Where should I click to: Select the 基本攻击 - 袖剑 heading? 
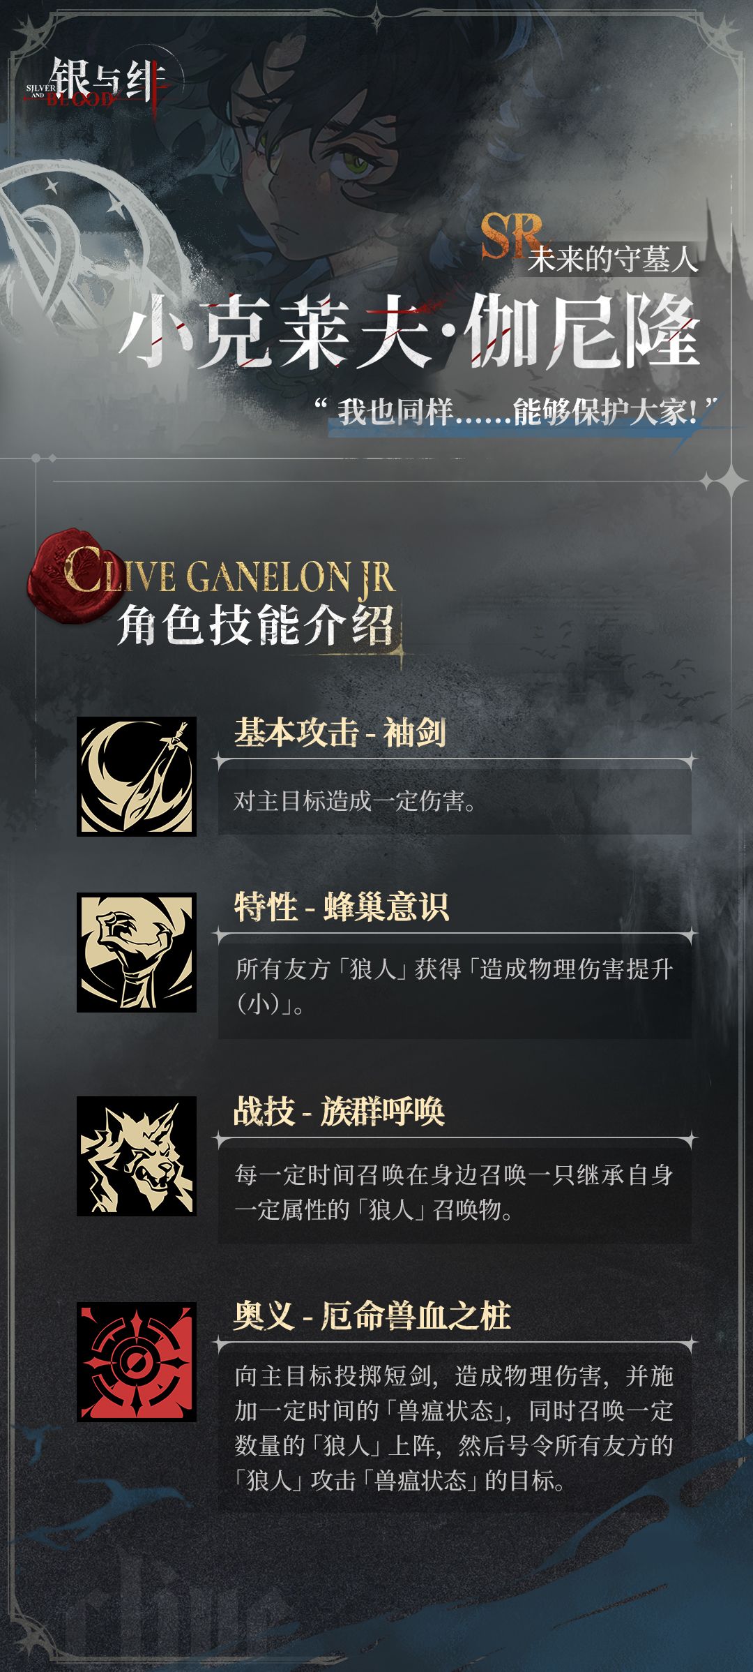340,733
